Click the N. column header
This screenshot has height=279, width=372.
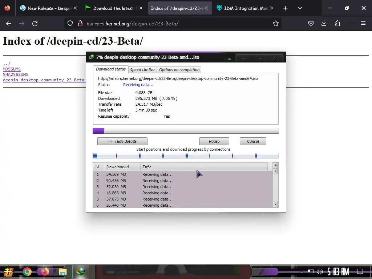tap(98, 167)
